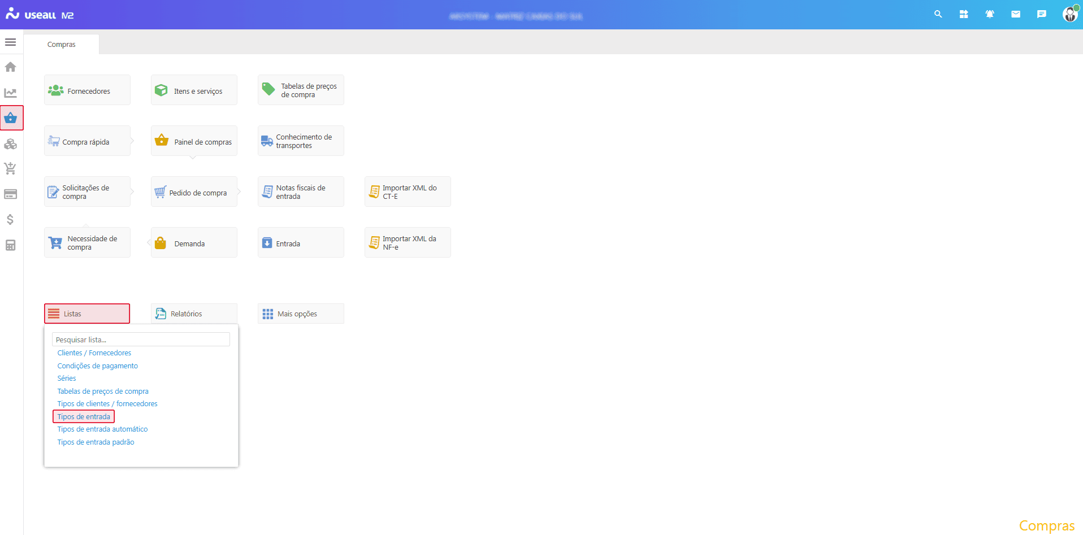The image size is (1083, 535).
Task: Open the chart analytics sidebar icon
Action: pos(10,93)
